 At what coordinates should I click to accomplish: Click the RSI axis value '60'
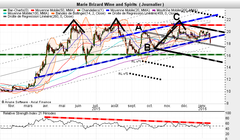coord(227,123)
